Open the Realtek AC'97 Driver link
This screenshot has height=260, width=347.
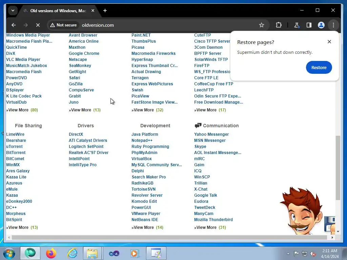[89, 153]
